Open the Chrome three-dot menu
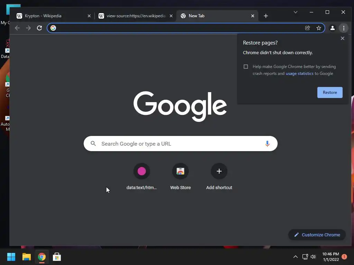 point(344,28)
